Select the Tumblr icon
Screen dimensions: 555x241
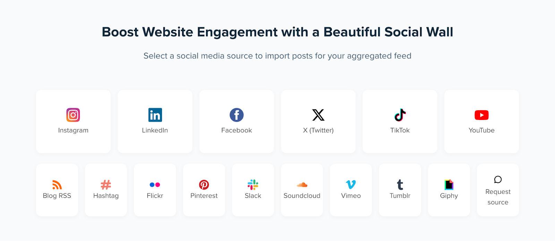(x=400, y=185)
